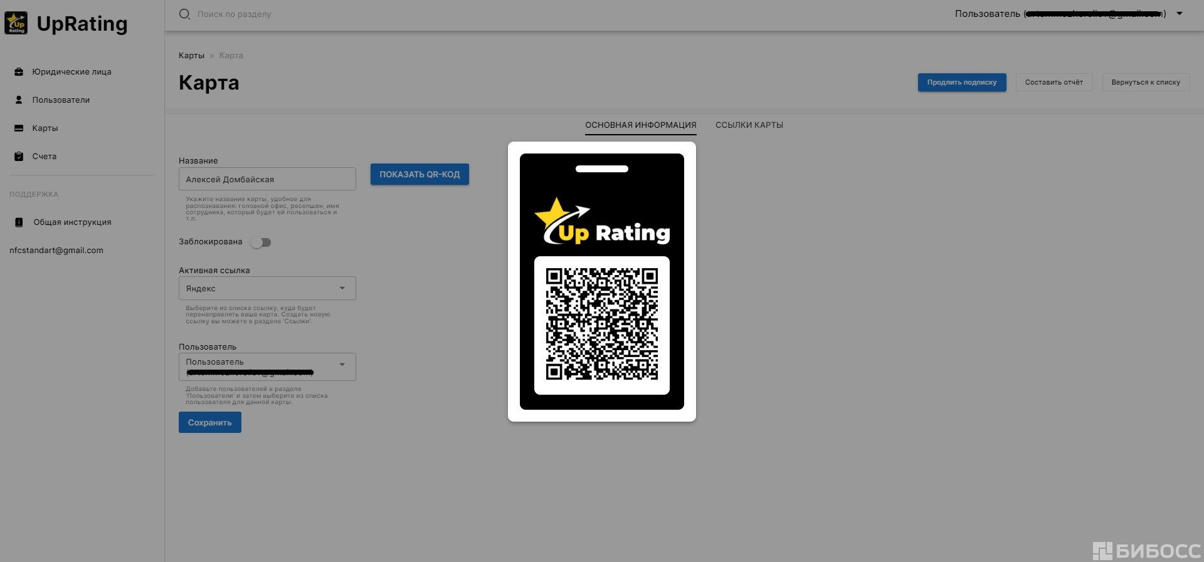Click the UpRating logo icon
The height and width of the screenshot is (562, 1204).
(16, 23)
